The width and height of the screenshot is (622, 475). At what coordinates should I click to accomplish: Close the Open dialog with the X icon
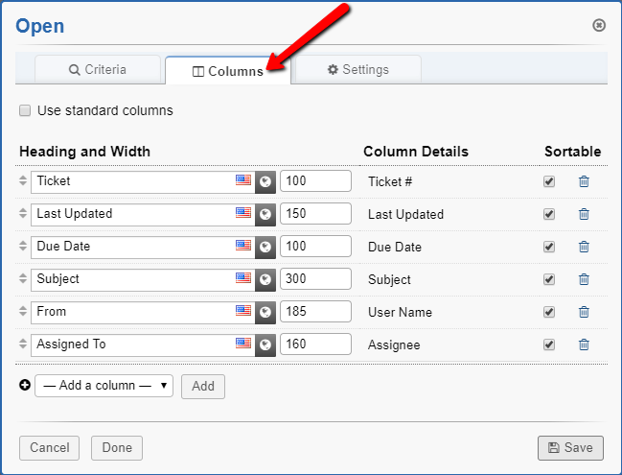(x=599, y=25)
